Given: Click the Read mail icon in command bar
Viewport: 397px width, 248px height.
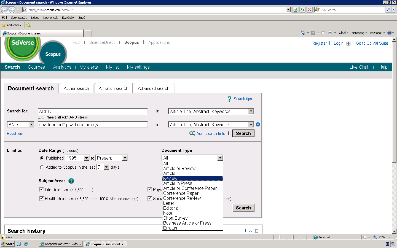Looking at the screenshot, I should 323,33.
